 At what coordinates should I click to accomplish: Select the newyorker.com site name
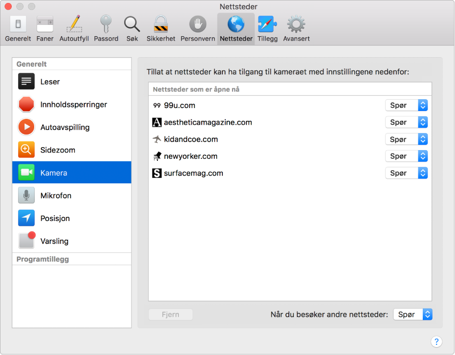[x=191, y=156]
